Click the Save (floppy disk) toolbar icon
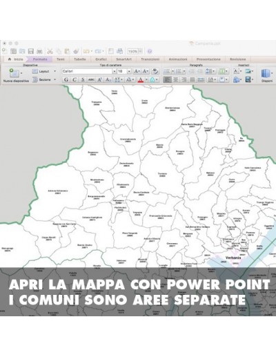The image size is (276, 357). (x=30, y=51)
